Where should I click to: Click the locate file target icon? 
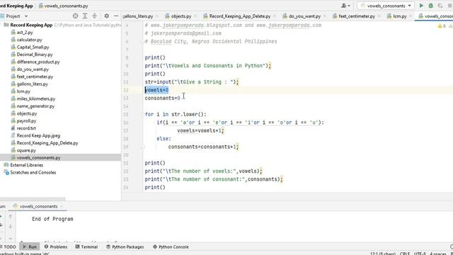(76, 16)
